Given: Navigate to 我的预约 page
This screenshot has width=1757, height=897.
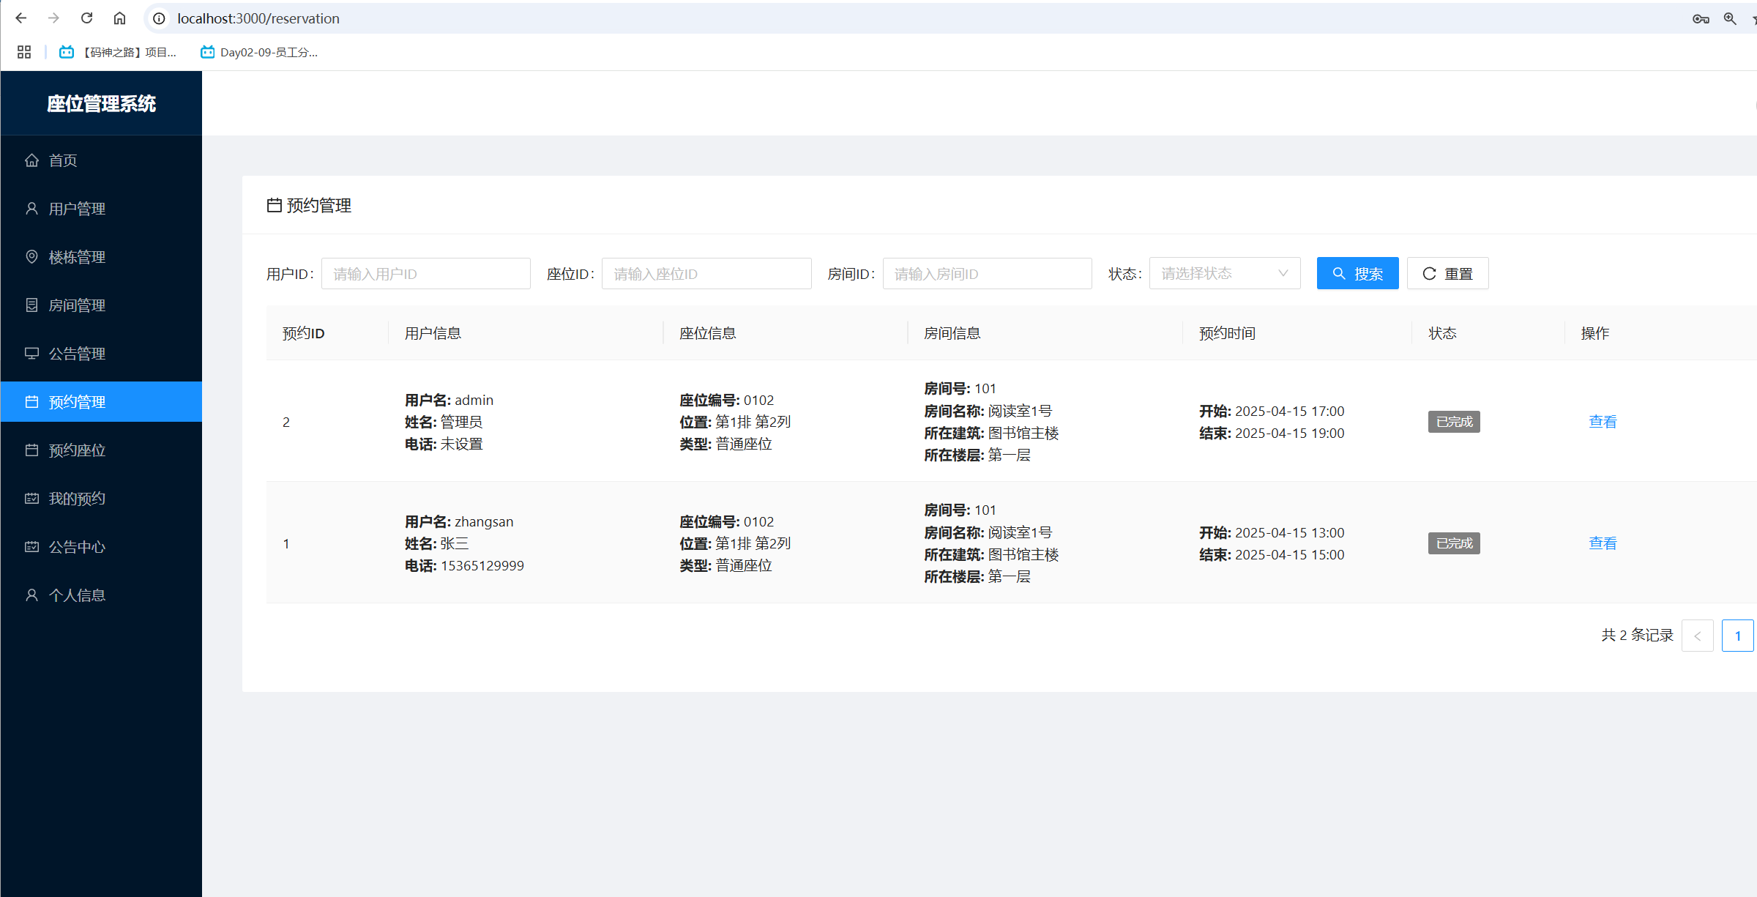Looking at the screenshot, I should coord(77,499).
